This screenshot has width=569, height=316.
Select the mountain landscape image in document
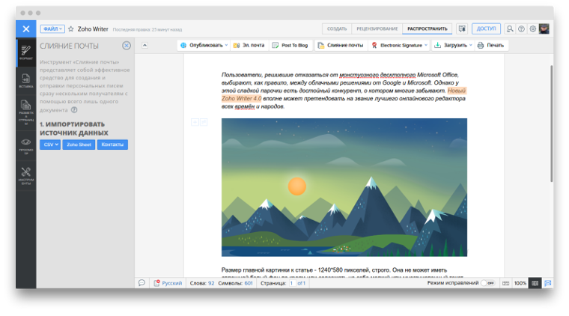point(344,187)
